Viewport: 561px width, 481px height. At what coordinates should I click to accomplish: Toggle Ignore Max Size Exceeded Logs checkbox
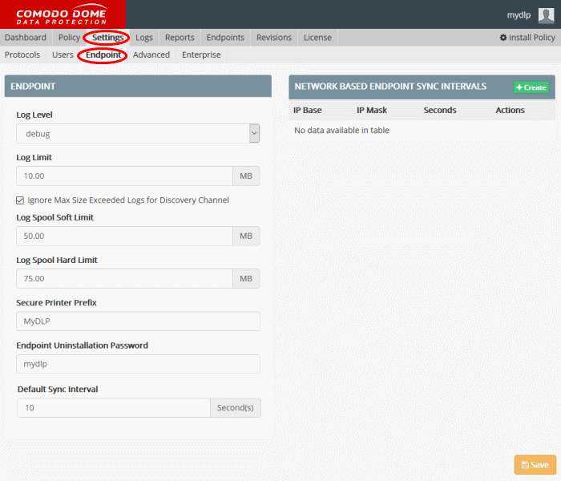point(20,200)
